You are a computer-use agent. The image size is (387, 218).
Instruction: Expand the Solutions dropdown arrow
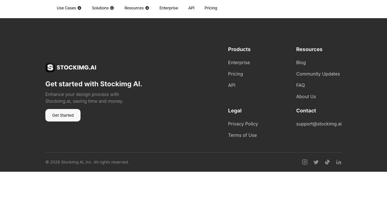point(112,8)
